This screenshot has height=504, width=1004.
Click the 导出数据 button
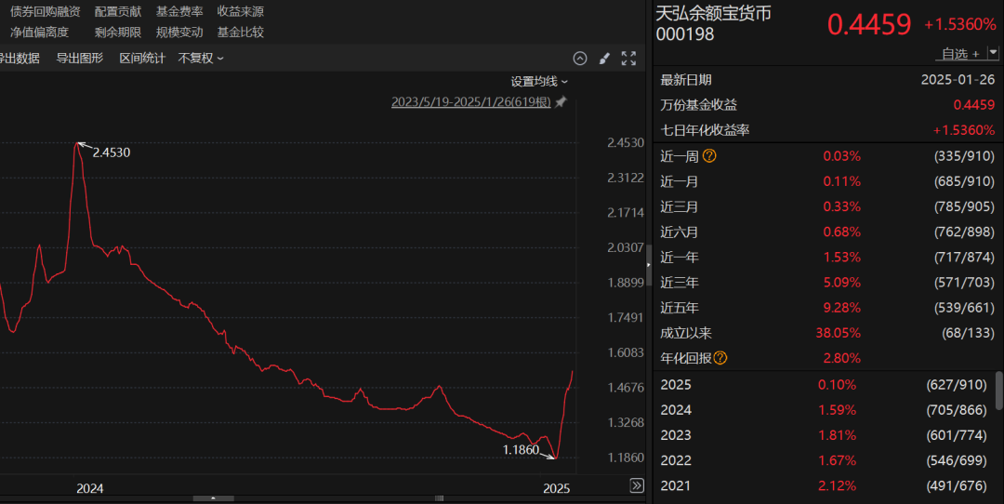point(20,59)
